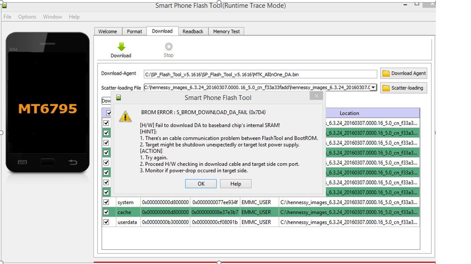Click Help button in error dialog

(x=235, y=184)
